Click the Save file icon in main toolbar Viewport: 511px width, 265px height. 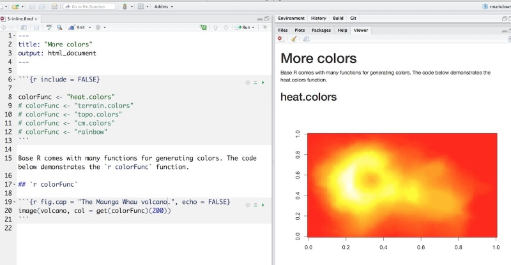(x=31, y=6)
